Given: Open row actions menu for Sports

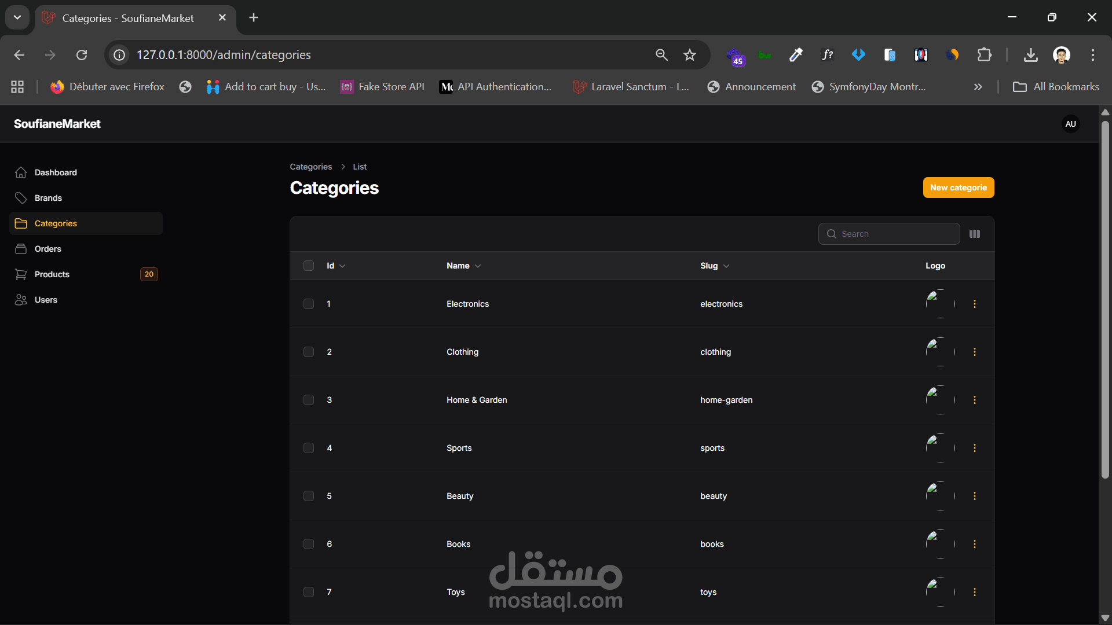Looking at the screenshot, I should 975,448.
